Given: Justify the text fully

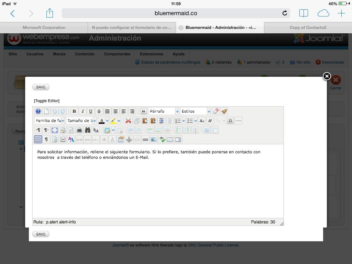Looking at the screenshot, I should [107, 111].
